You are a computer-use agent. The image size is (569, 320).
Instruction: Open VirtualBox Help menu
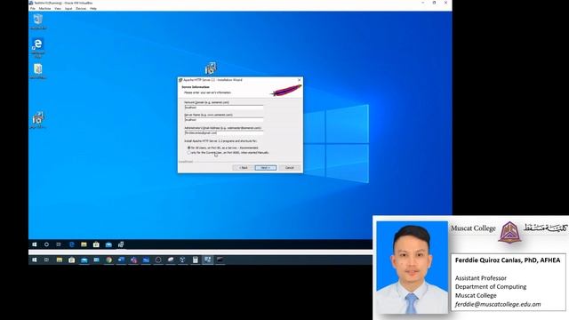(93, 8)
